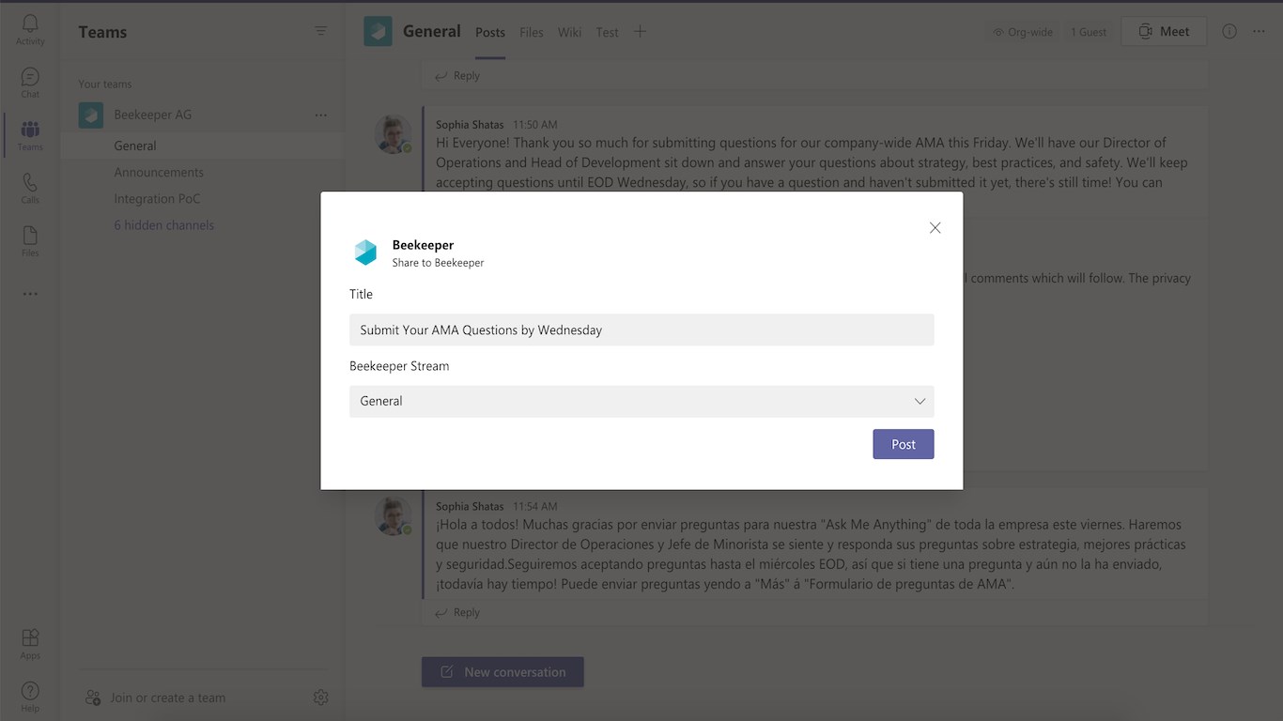This screenshot has height=721, width=1283.
Task: Switch to the Test tab
Action: [608, 32]
